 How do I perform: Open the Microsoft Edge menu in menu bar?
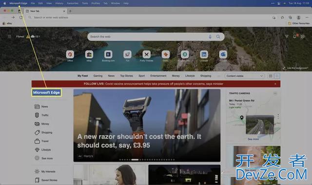[19, 3]
